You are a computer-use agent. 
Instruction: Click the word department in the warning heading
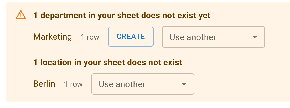[63, 16]
